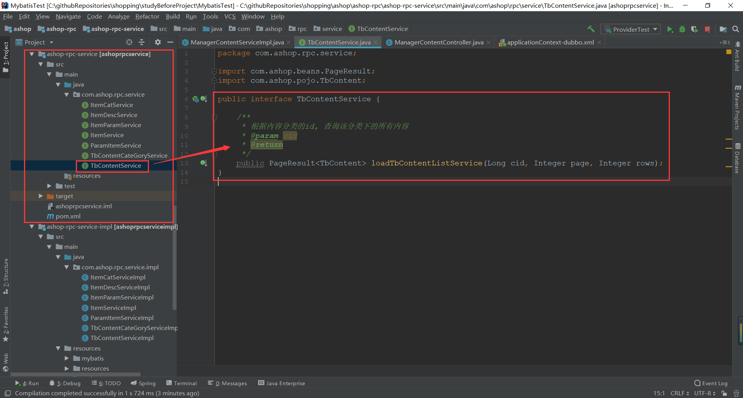Open the Debug tool window

click(65, 383)
